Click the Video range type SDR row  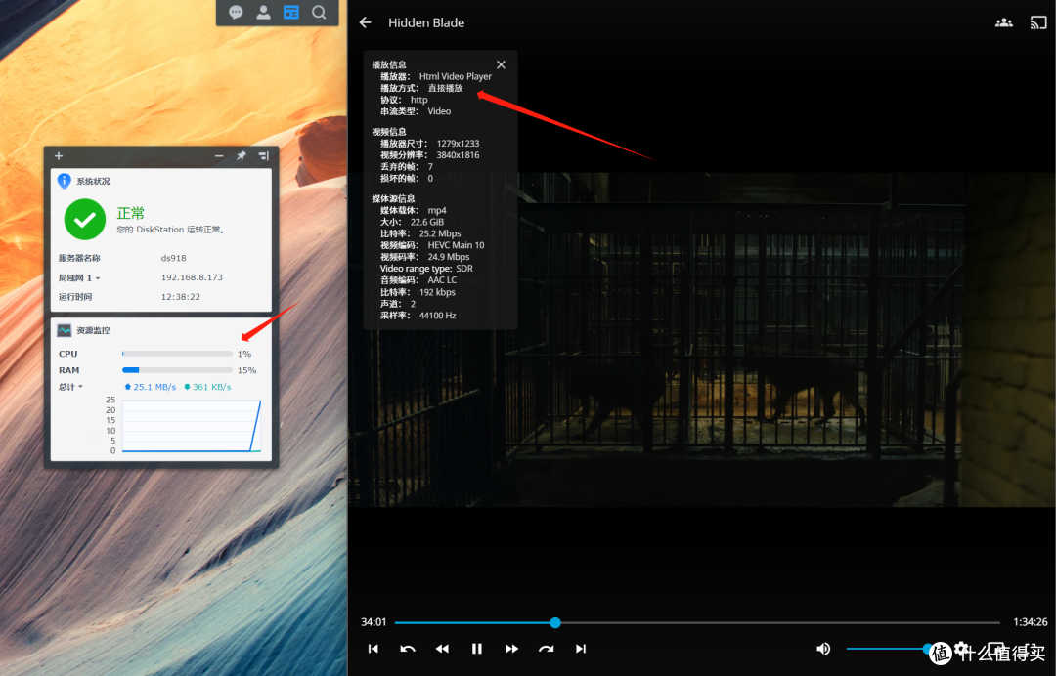pyautogui.click(x=426, y=269)
